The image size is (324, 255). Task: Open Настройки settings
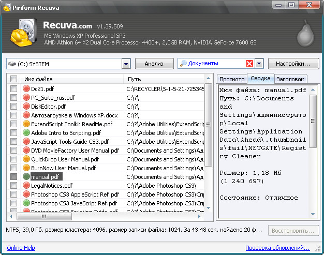293,64
